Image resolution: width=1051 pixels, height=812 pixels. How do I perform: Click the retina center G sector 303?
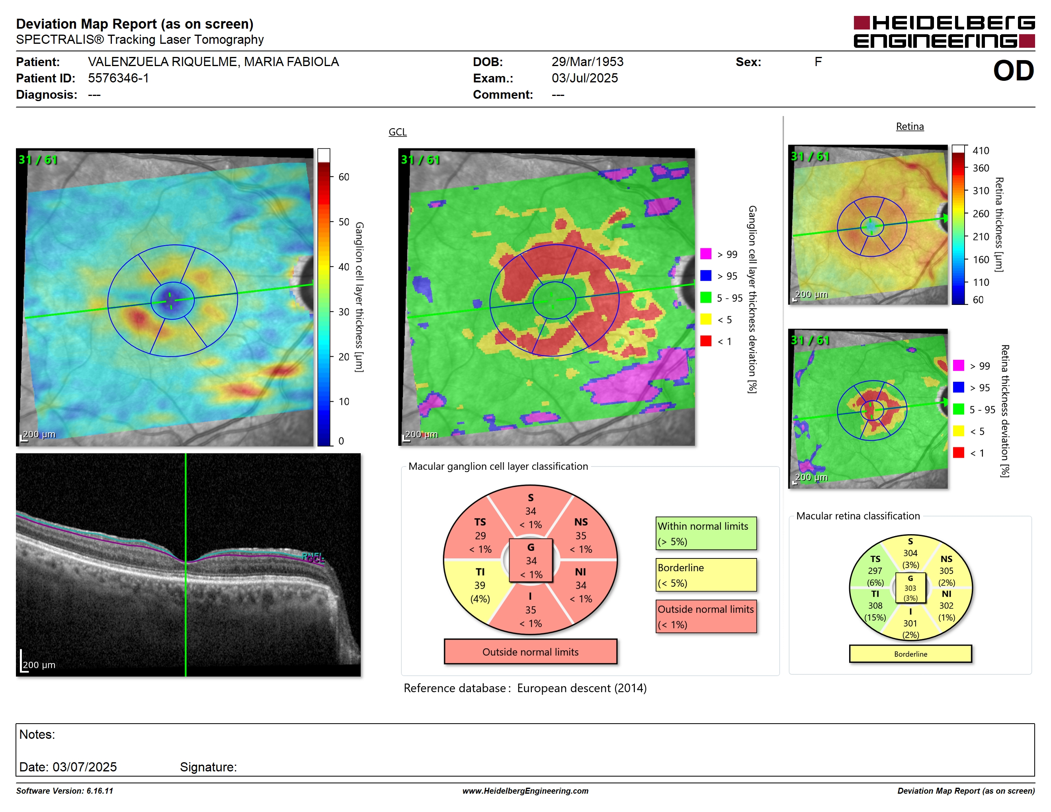click(910, 588)
